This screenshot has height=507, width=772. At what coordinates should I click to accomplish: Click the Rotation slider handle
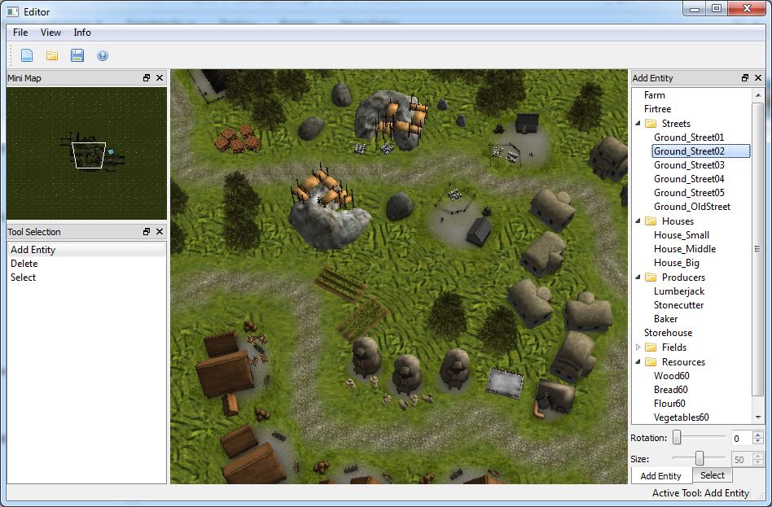tap(677, 438)
